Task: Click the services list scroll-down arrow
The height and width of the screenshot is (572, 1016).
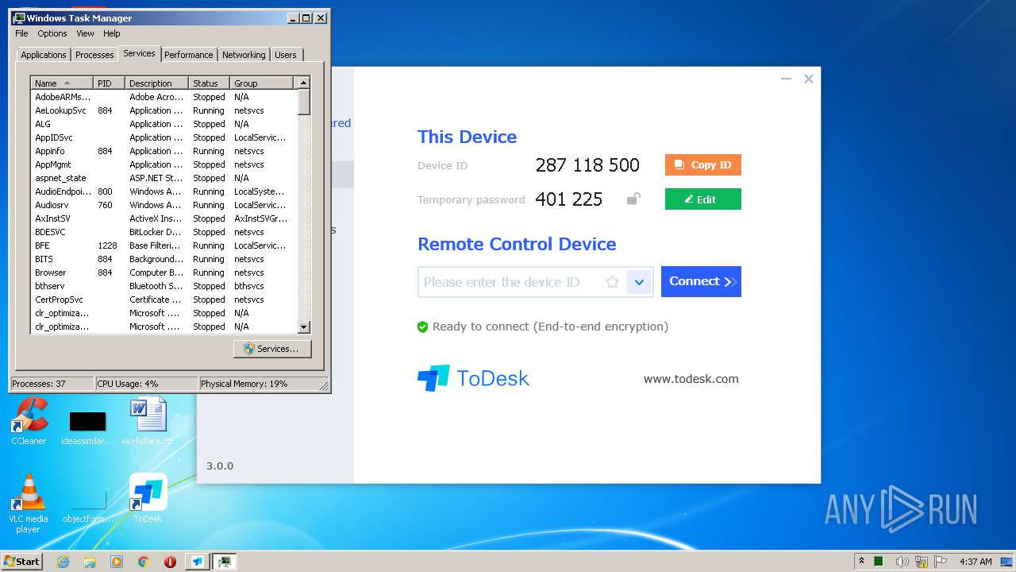Action: tap(303, 327)
